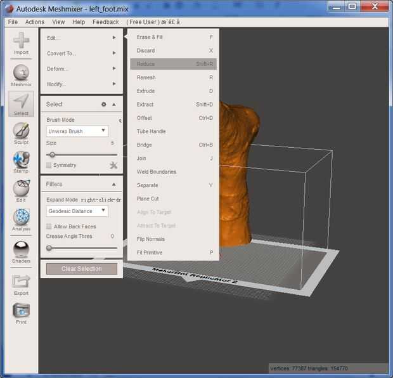Select Reduce in the submenu
Viewport: 393px width, 378px height.
[x=173, y=64]
